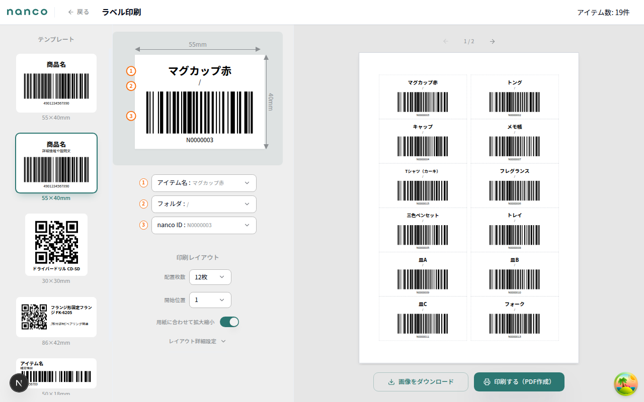Expand レイアウト詳細設定 section

tap(197, 341)
